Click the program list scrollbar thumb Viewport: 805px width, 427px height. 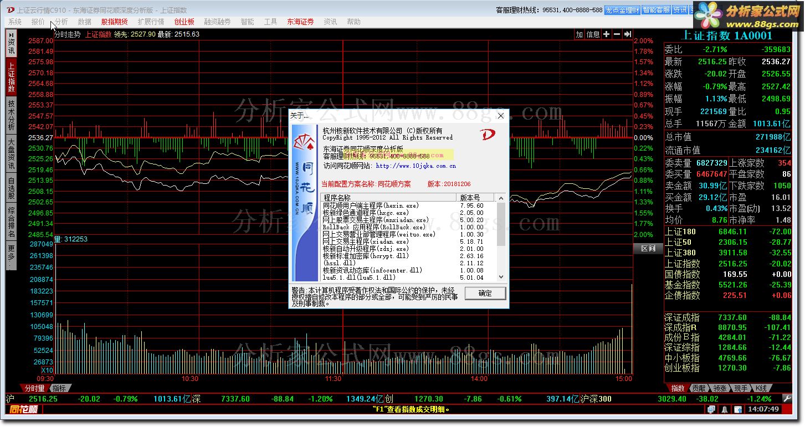(x=501, y=224)
